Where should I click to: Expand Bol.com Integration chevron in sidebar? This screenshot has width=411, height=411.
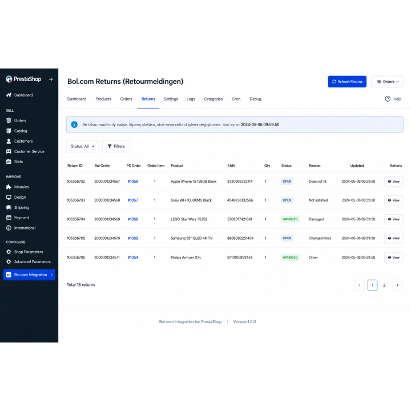pyautogui.click(x=52, y=275)
